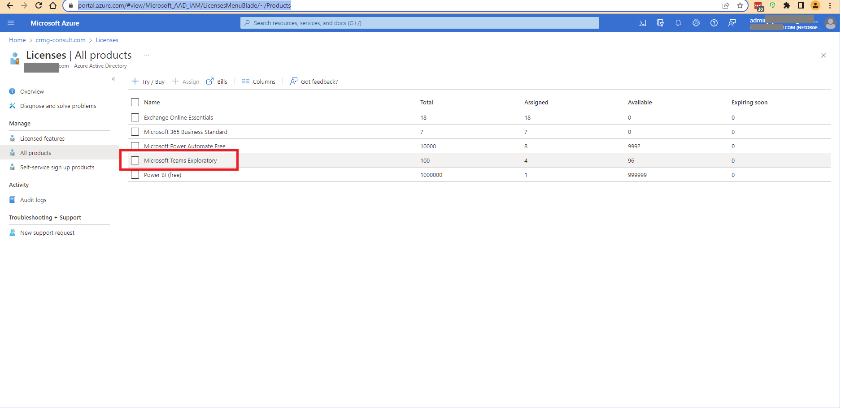Bookmark this page with the star icon
Viewport: 841px width, 409px height.
point(740,5)
